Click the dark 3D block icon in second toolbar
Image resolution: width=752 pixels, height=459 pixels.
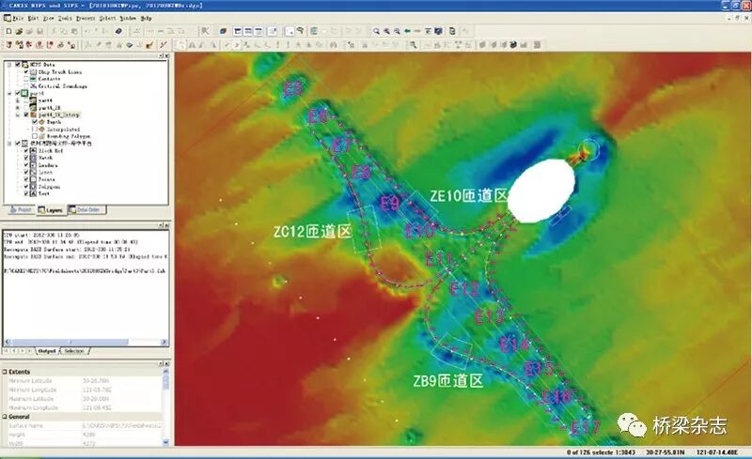coord(513,45)
